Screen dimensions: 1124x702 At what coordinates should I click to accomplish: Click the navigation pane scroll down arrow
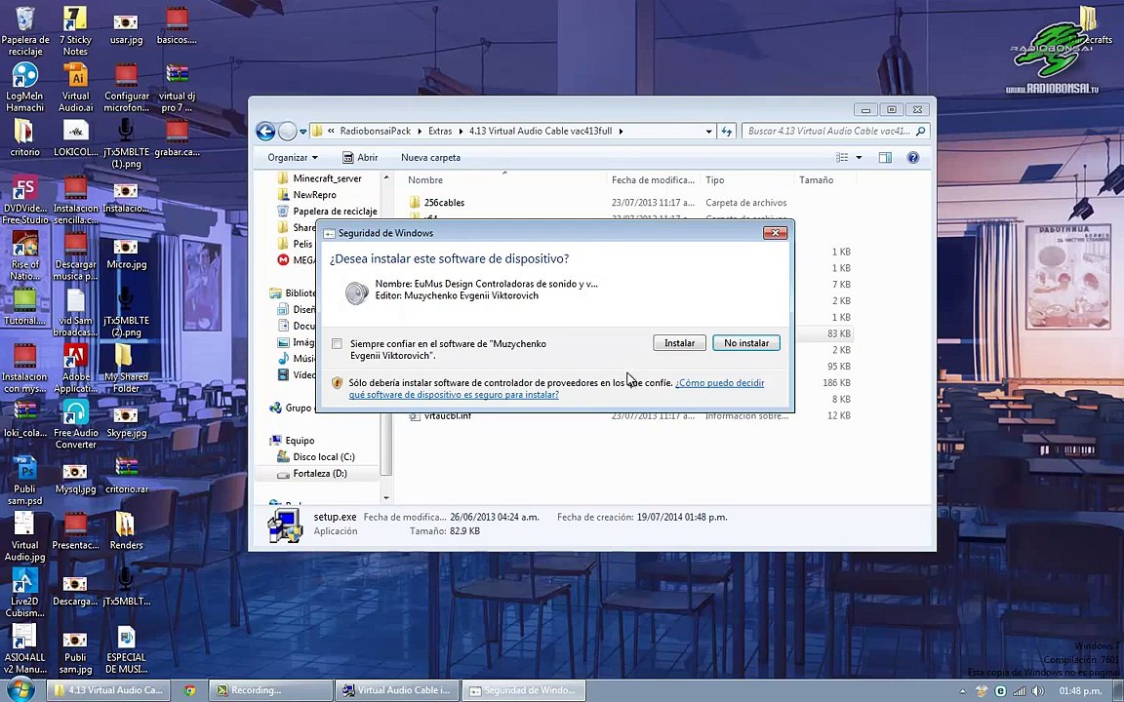pos(386,497)
